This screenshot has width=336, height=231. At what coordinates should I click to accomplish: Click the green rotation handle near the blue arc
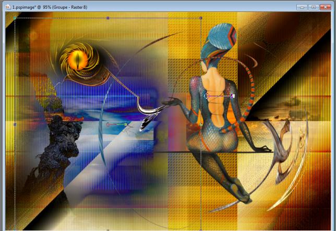click(x=126, y=124)
